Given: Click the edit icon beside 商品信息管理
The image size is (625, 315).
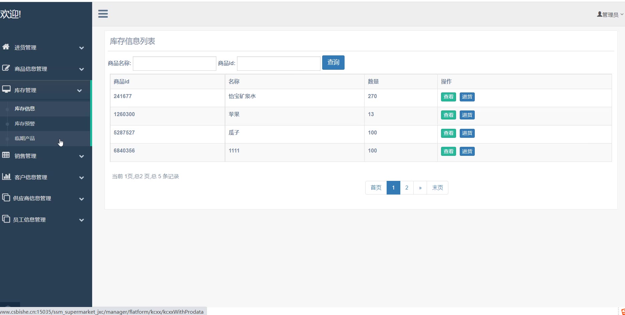Looking at the screenshot, I should click(x=6, y=68).
